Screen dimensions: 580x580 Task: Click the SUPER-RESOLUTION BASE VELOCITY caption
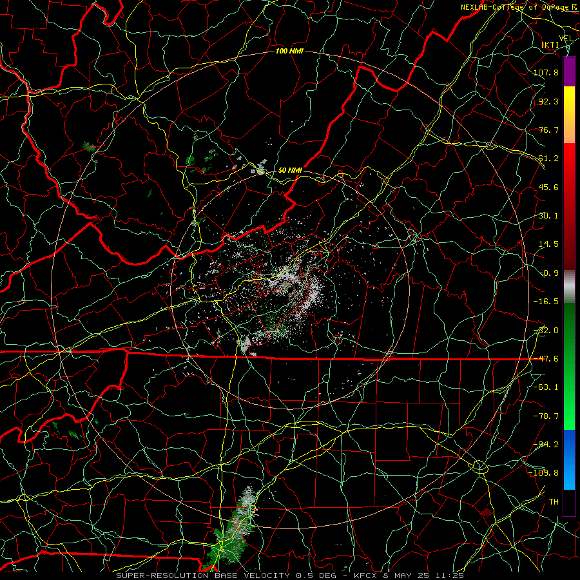pos(204,575)
